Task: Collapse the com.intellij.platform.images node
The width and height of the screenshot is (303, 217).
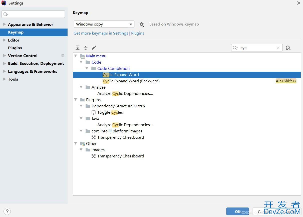Action: (x=81, y=131)
